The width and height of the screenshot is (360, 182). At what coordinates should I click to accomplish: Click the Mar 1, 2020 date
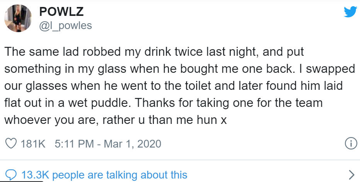click(132, 144)
